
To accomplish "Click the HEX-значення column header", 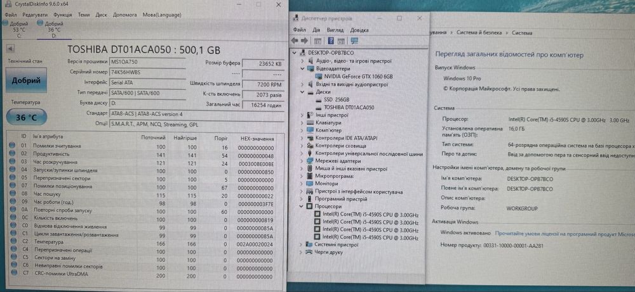I will click(x=257, y=137).
